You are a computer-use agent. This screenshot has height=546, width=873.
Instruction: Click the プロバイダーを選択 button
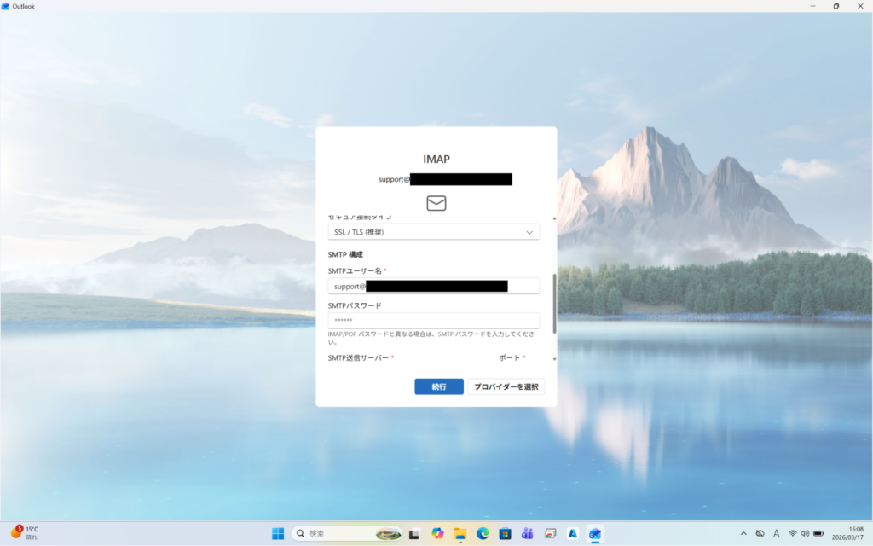[506, 386]
